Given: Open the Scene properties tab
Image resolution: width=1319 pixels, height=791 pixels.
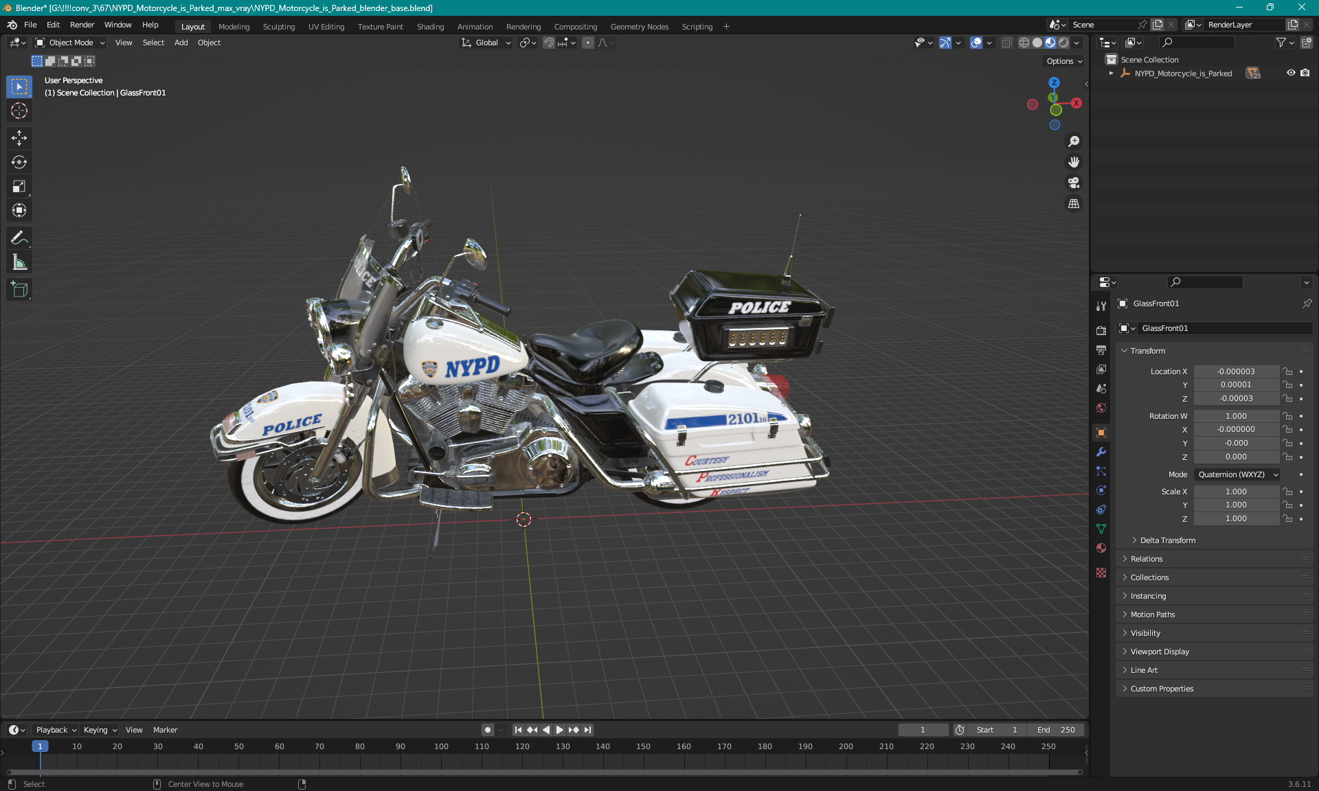Looking at the screenshot, I should 1101,389.
